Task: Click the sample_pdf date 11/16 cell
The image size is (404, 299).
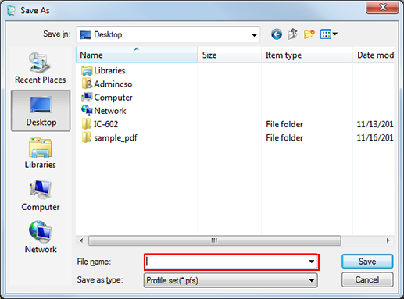Action: pos(375,137)
